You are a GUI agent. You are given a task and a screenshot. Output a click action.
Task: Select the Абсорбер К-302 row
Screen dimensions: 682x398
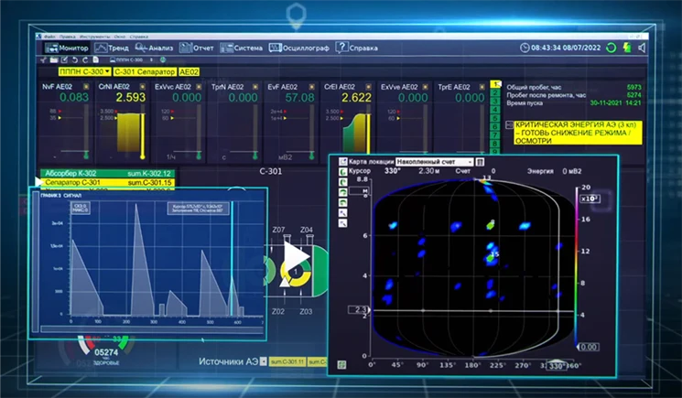108,173
